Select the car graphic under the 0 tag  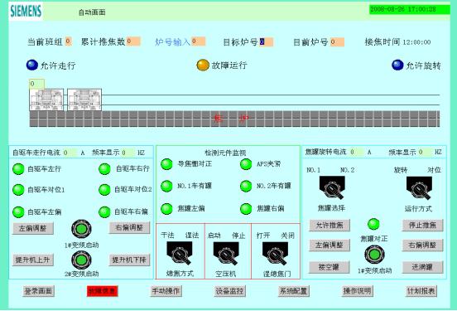click(x=46, y=100)
